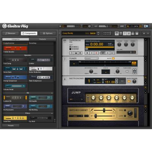Click the Tapedeck play button
152x152 pixels.
tap(92, 53)
